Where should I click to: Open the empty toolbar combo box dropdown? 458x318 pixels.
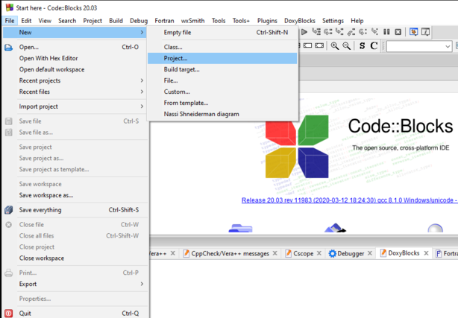point(419,46)
